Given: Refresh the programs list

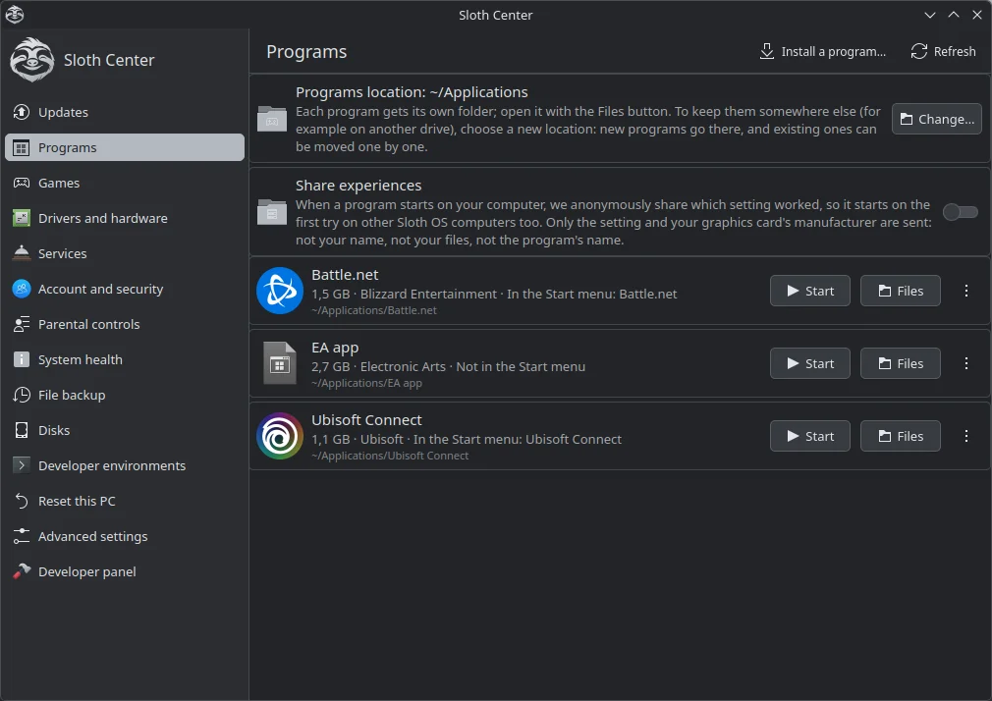Looking at the screenshot, I should (943, 51).
